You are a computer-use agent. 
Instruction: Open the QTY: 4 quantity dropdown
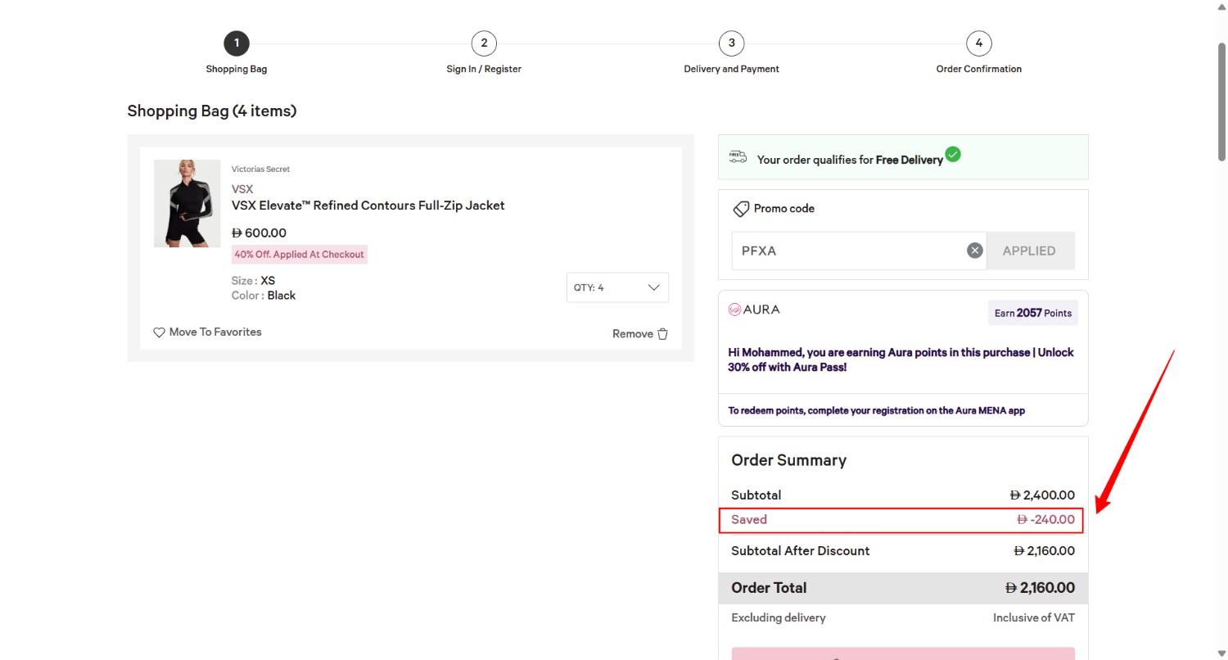click(x=617, y=287)
